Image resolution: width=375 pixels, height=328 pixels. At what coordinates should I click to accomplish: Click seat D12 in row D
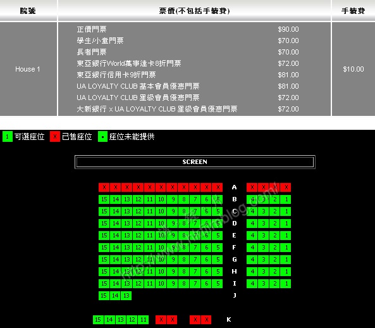tap(138, 224)
